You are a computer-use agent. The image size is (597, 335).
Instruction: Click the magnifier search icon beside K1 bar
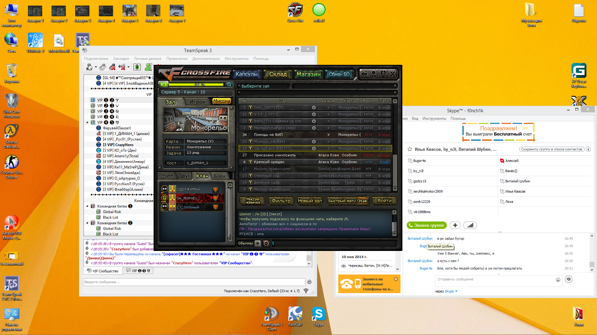click(229, 84)
